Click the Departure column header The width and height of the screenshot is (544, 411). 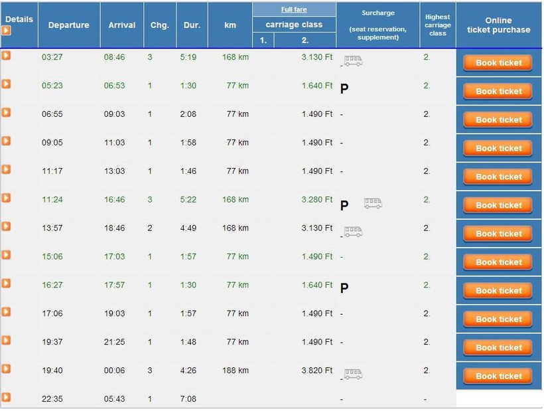(68, 25)
